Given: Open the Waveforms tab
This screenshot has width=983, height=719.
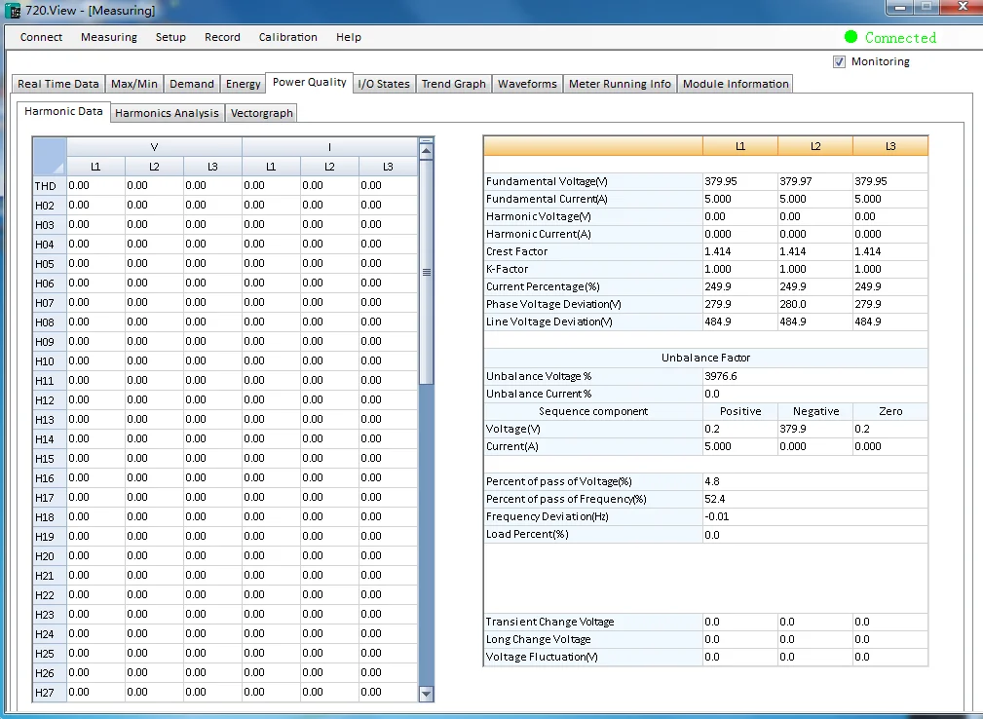Looking at the screenshot, I should [x=527, y=84].
